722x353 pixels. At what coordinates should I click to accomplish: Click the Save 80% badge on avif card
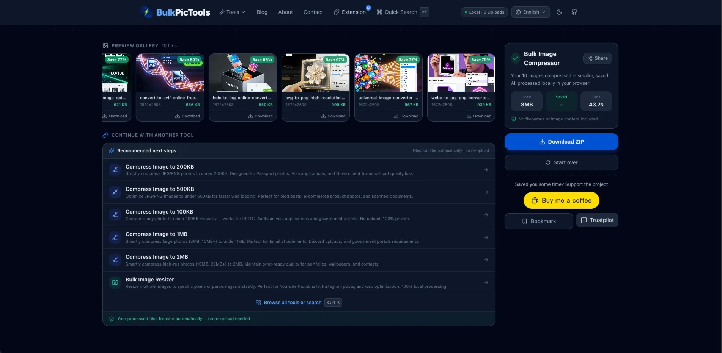pos(189,60)
